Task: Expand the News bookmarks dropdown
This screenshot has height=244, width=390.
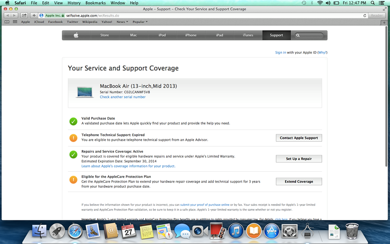Action: pos(122,22)
